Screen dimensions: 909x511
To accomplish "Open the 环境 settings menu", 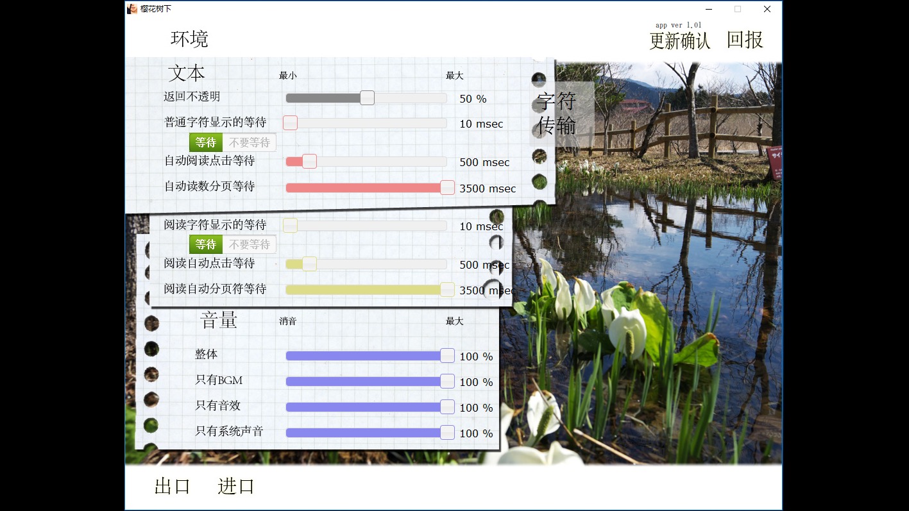I will point(189,39).
